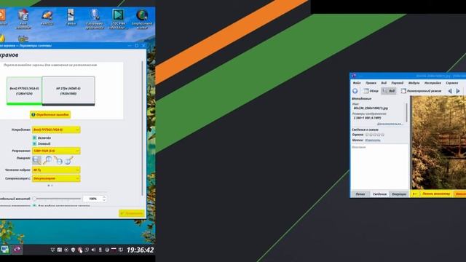Image resolution: width=466 pixels, height=262 pixels.
Task: Open the desktop shortcut left of VSDC's microphone icon
Action: (71, 17)
